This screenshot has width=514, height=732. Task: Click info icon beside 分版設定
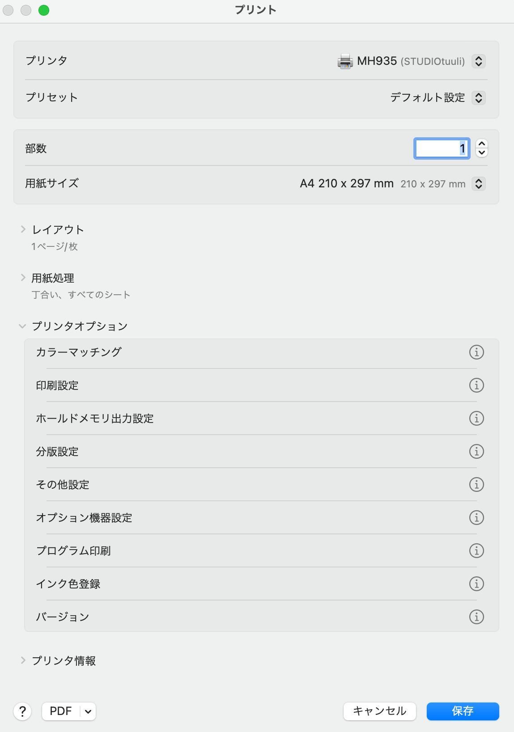click(x=476, y=452)
